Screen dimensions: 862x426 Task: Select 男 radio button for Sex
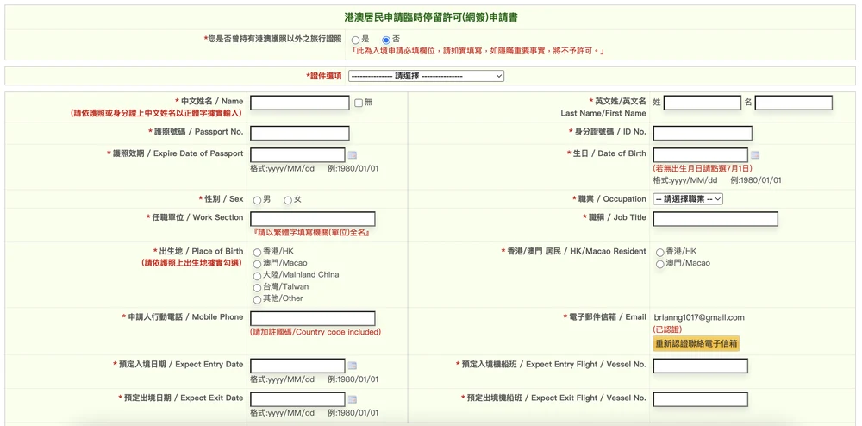257,200
